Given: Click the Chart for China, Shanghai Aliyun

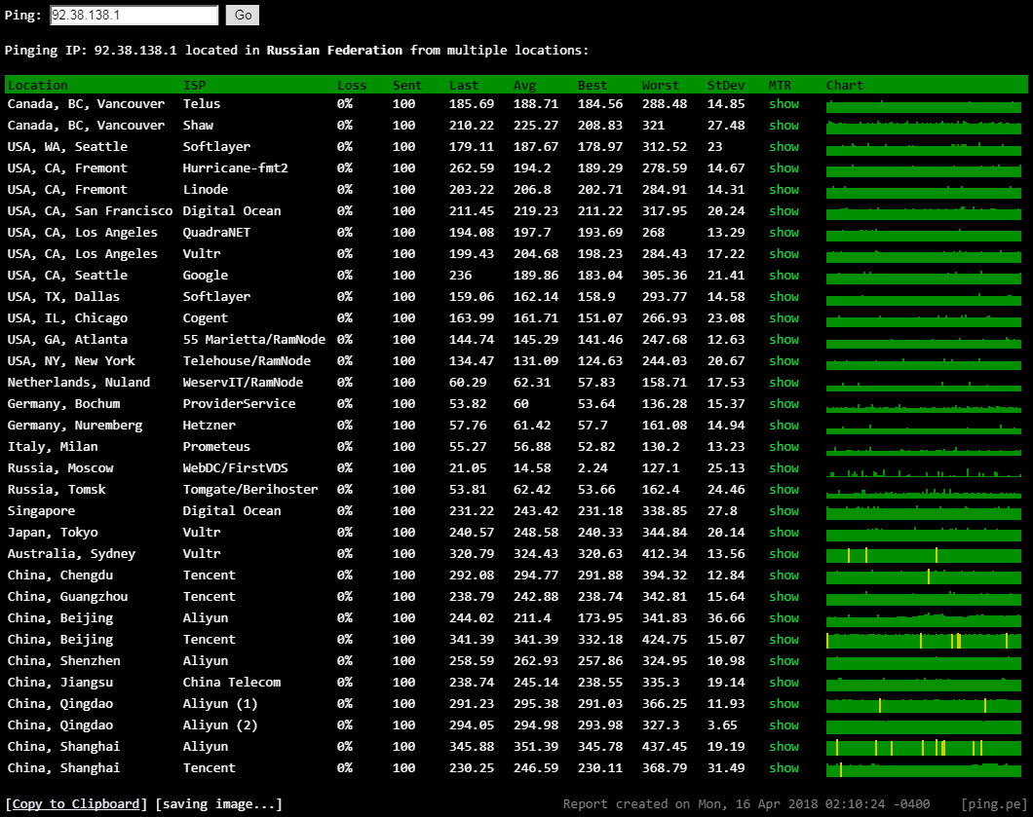Looking at the screenshot, I should (923, 747).
